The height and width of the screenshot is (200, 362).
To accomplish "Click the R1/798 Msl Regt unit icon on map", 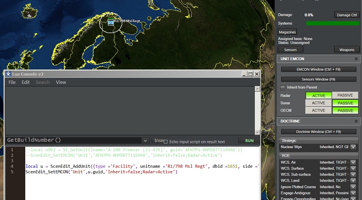I will [x=111, y=22].
